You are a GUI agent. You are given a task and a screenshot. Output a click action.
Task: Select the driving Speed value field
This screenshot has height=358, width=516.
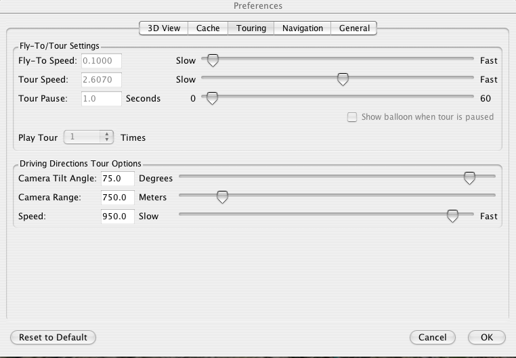pos(117,217)
